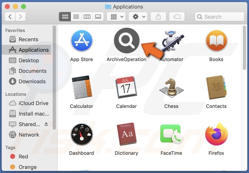Click the Dashboard name label
Viewport: 249px width, 173px height.
coord(81,153)
